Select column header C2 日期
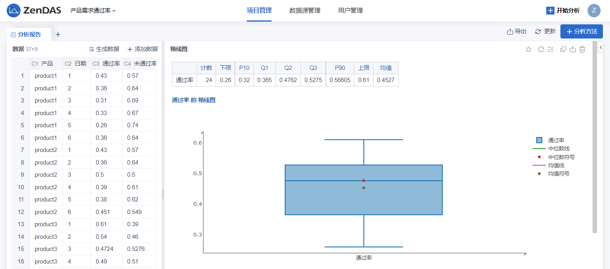Image resolution: width=610 pixels, height=269 pixels. [76, 63]
